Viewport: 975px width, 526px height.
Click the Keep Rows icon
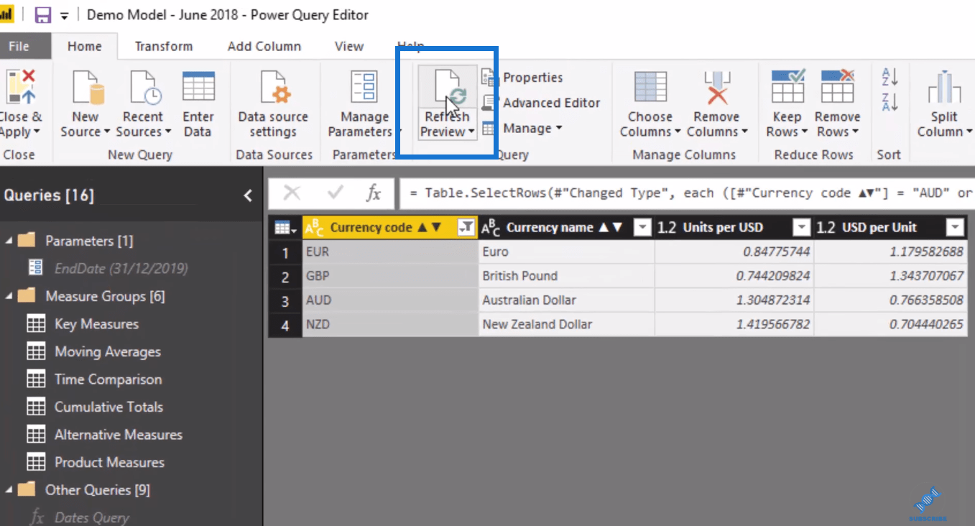coord(787,86)
